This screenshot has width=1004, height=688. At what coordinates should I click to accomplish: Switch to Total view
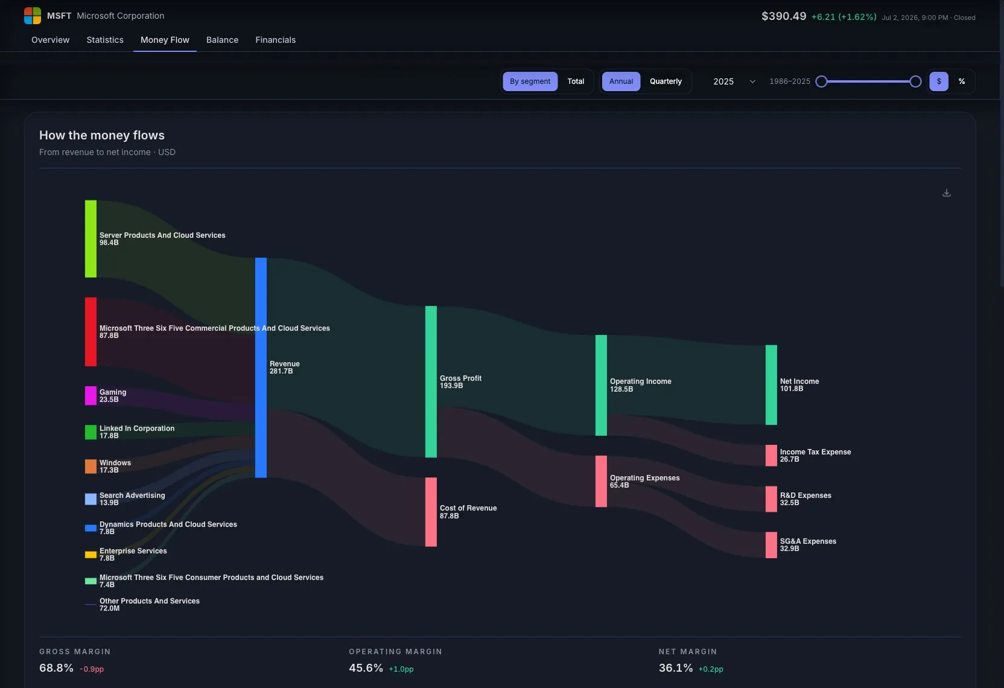[576, 81]
